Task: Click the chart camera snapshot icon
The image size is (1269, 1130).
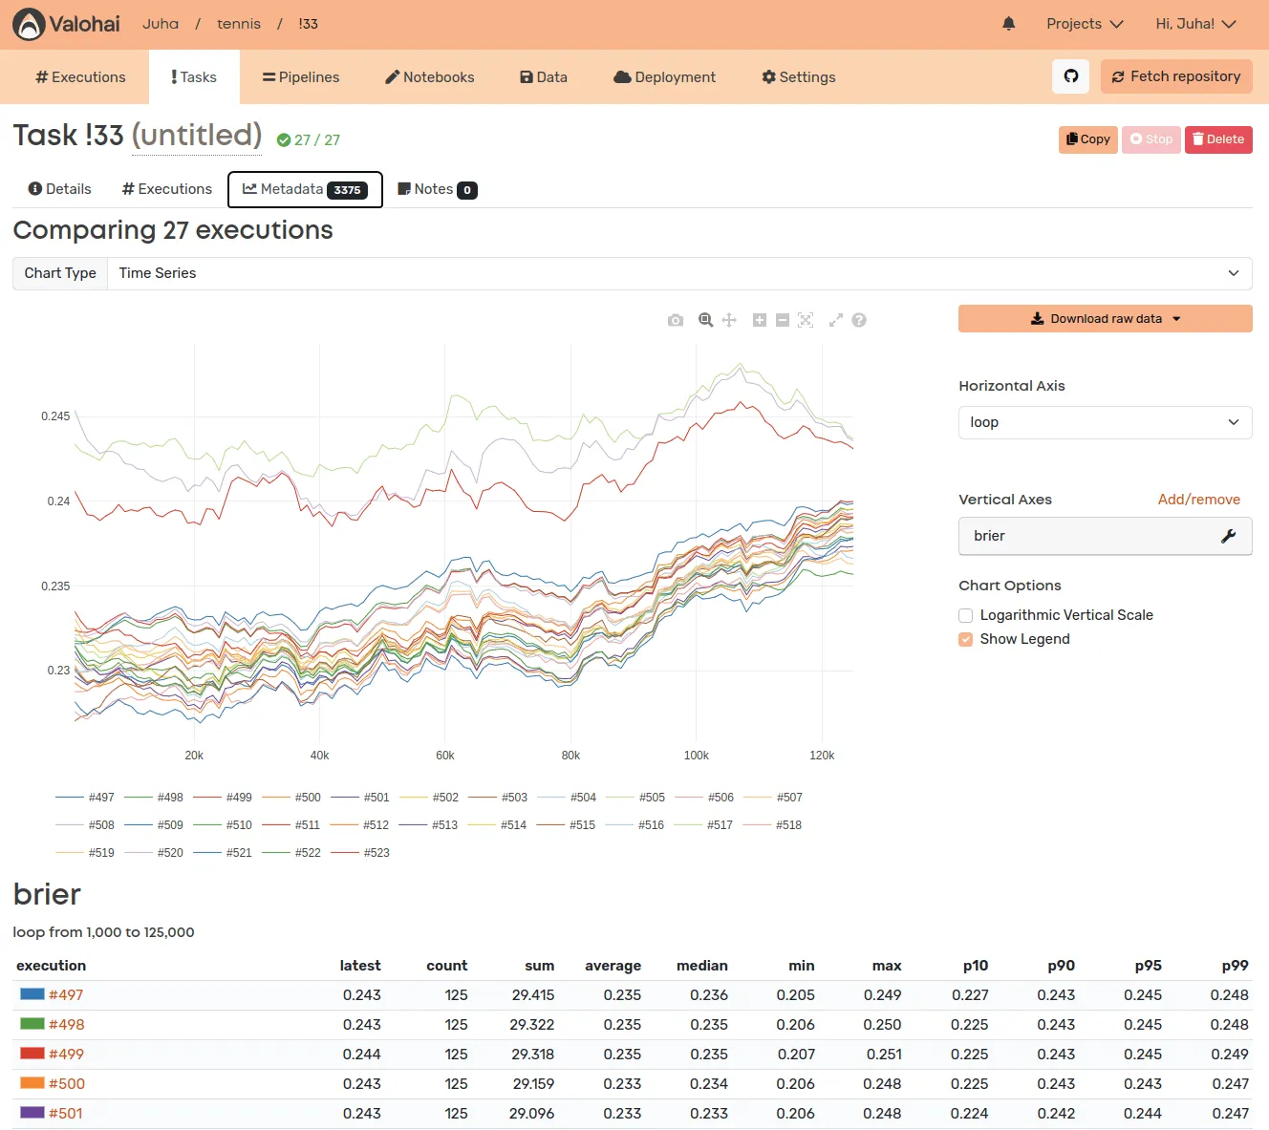Action: pyautogui.click(x=676, y=320)
